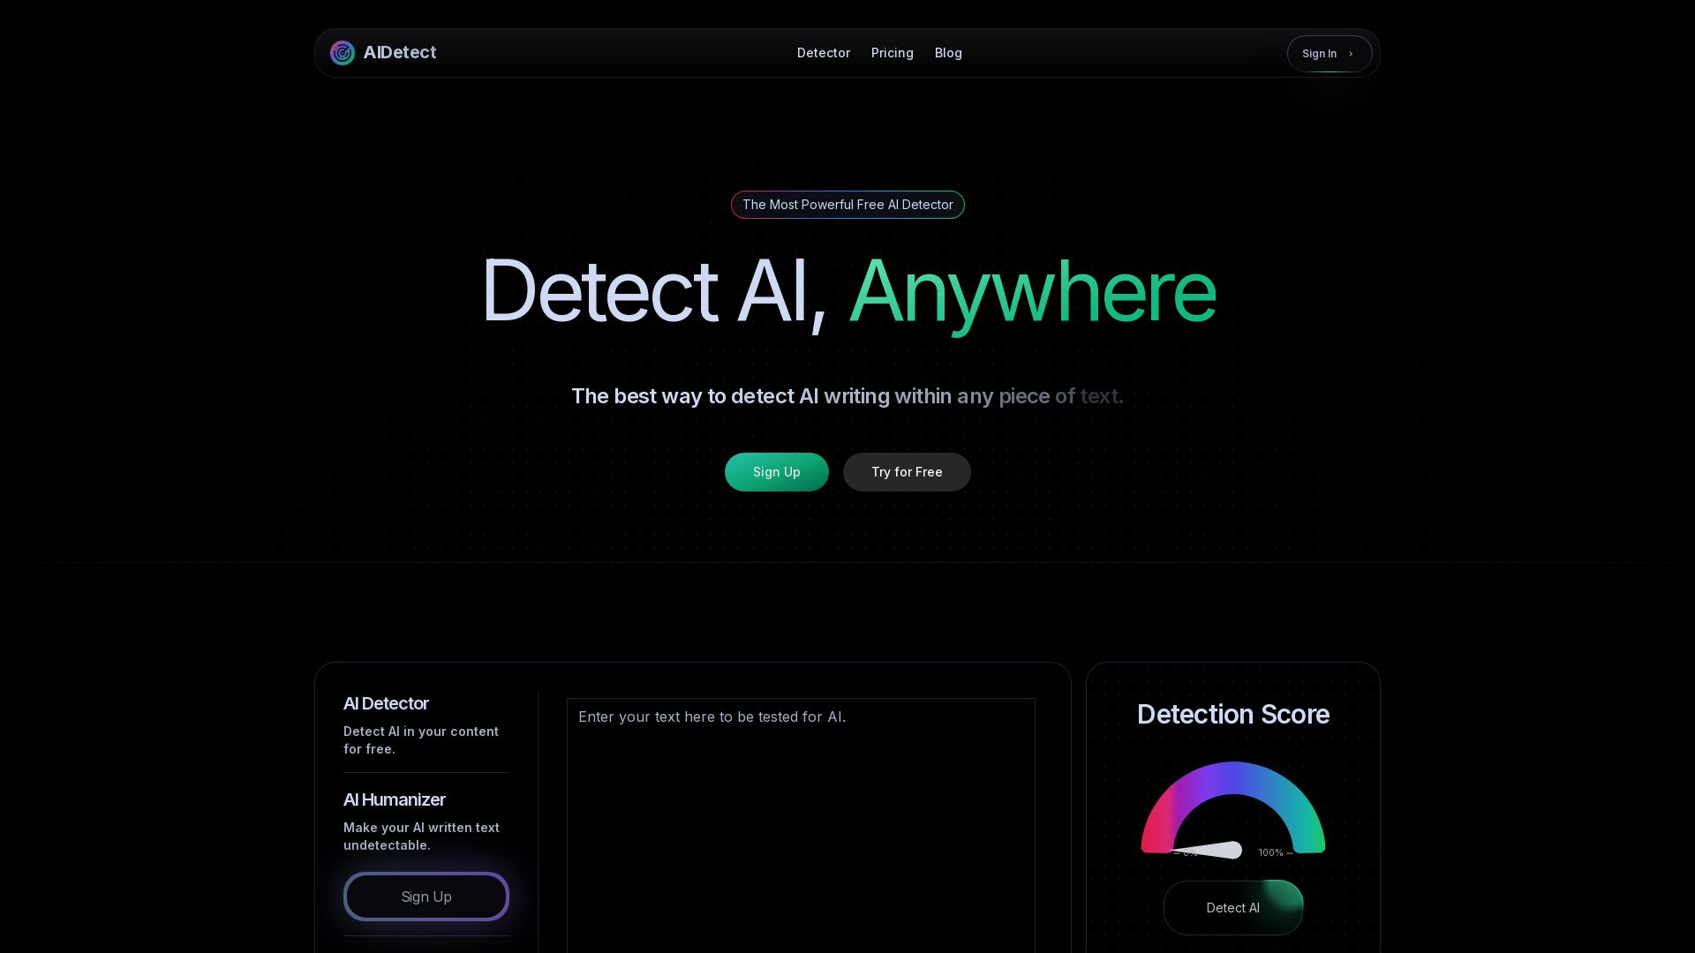Image resolution: width=1695 pixels, height=953 pixels.
Task: Click the Sign Up button under AI Humanizer
Action: point(426,897)
